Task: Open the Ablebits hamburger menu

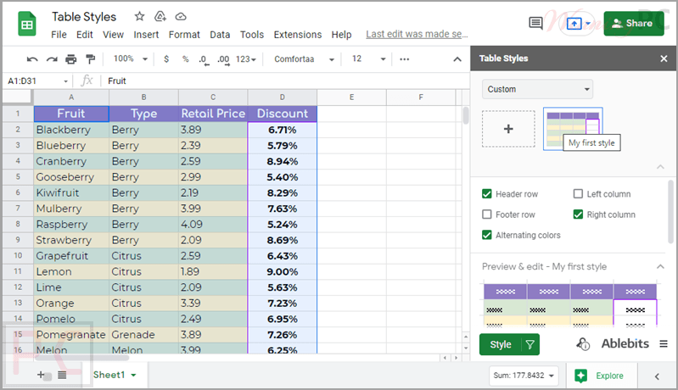Action: [664, 343]
